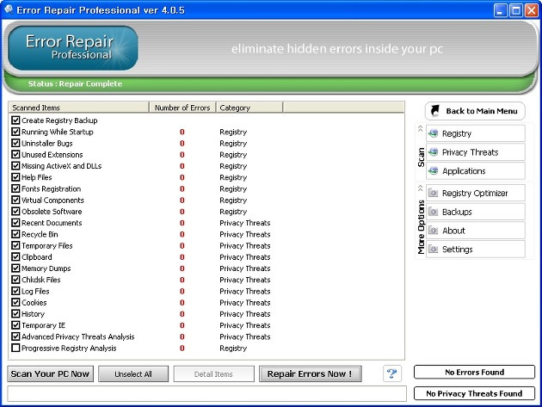The height and width of the screenshot is (407, 542).
Task: Open the About page
Action: tap(476, 231)
